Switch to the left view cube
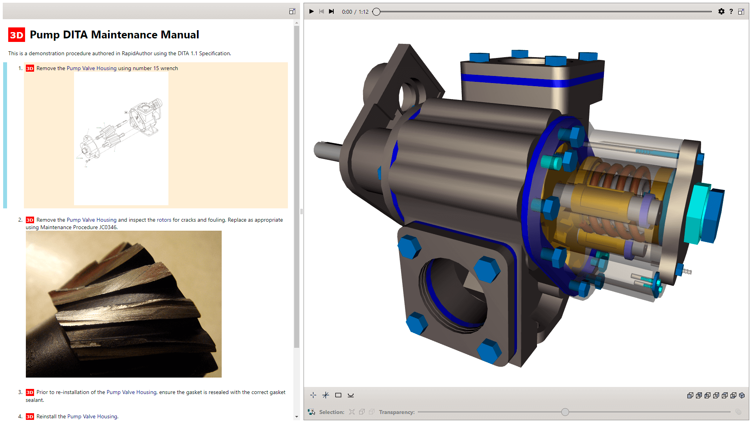The image size is (752, 423). pos(707,396)
